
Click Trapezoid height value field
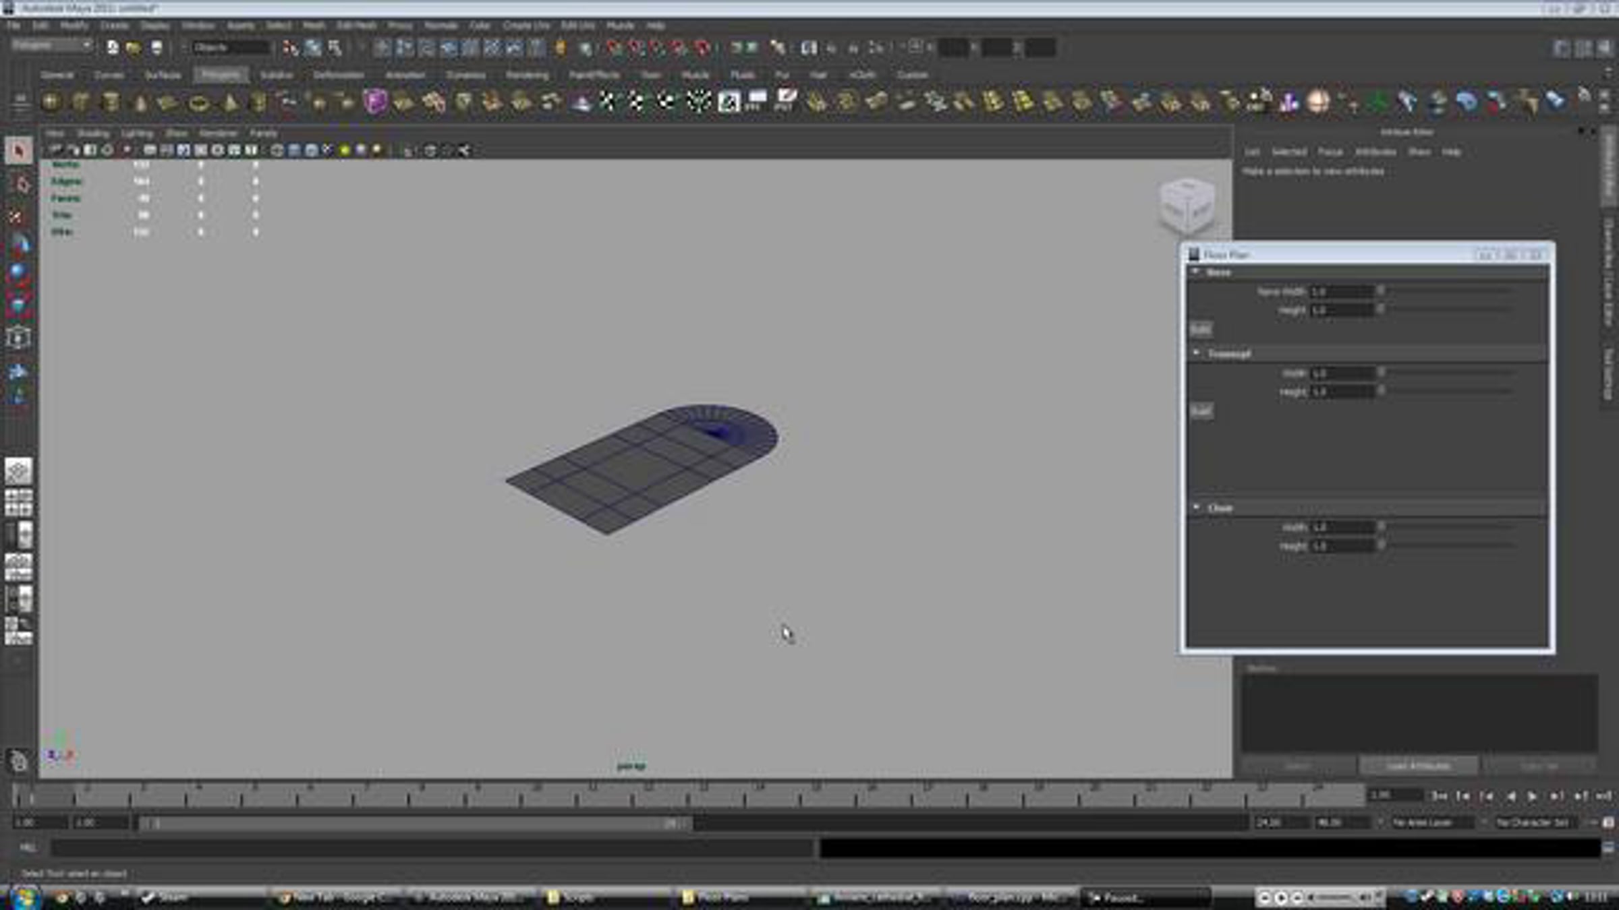tap(1341, 391)
